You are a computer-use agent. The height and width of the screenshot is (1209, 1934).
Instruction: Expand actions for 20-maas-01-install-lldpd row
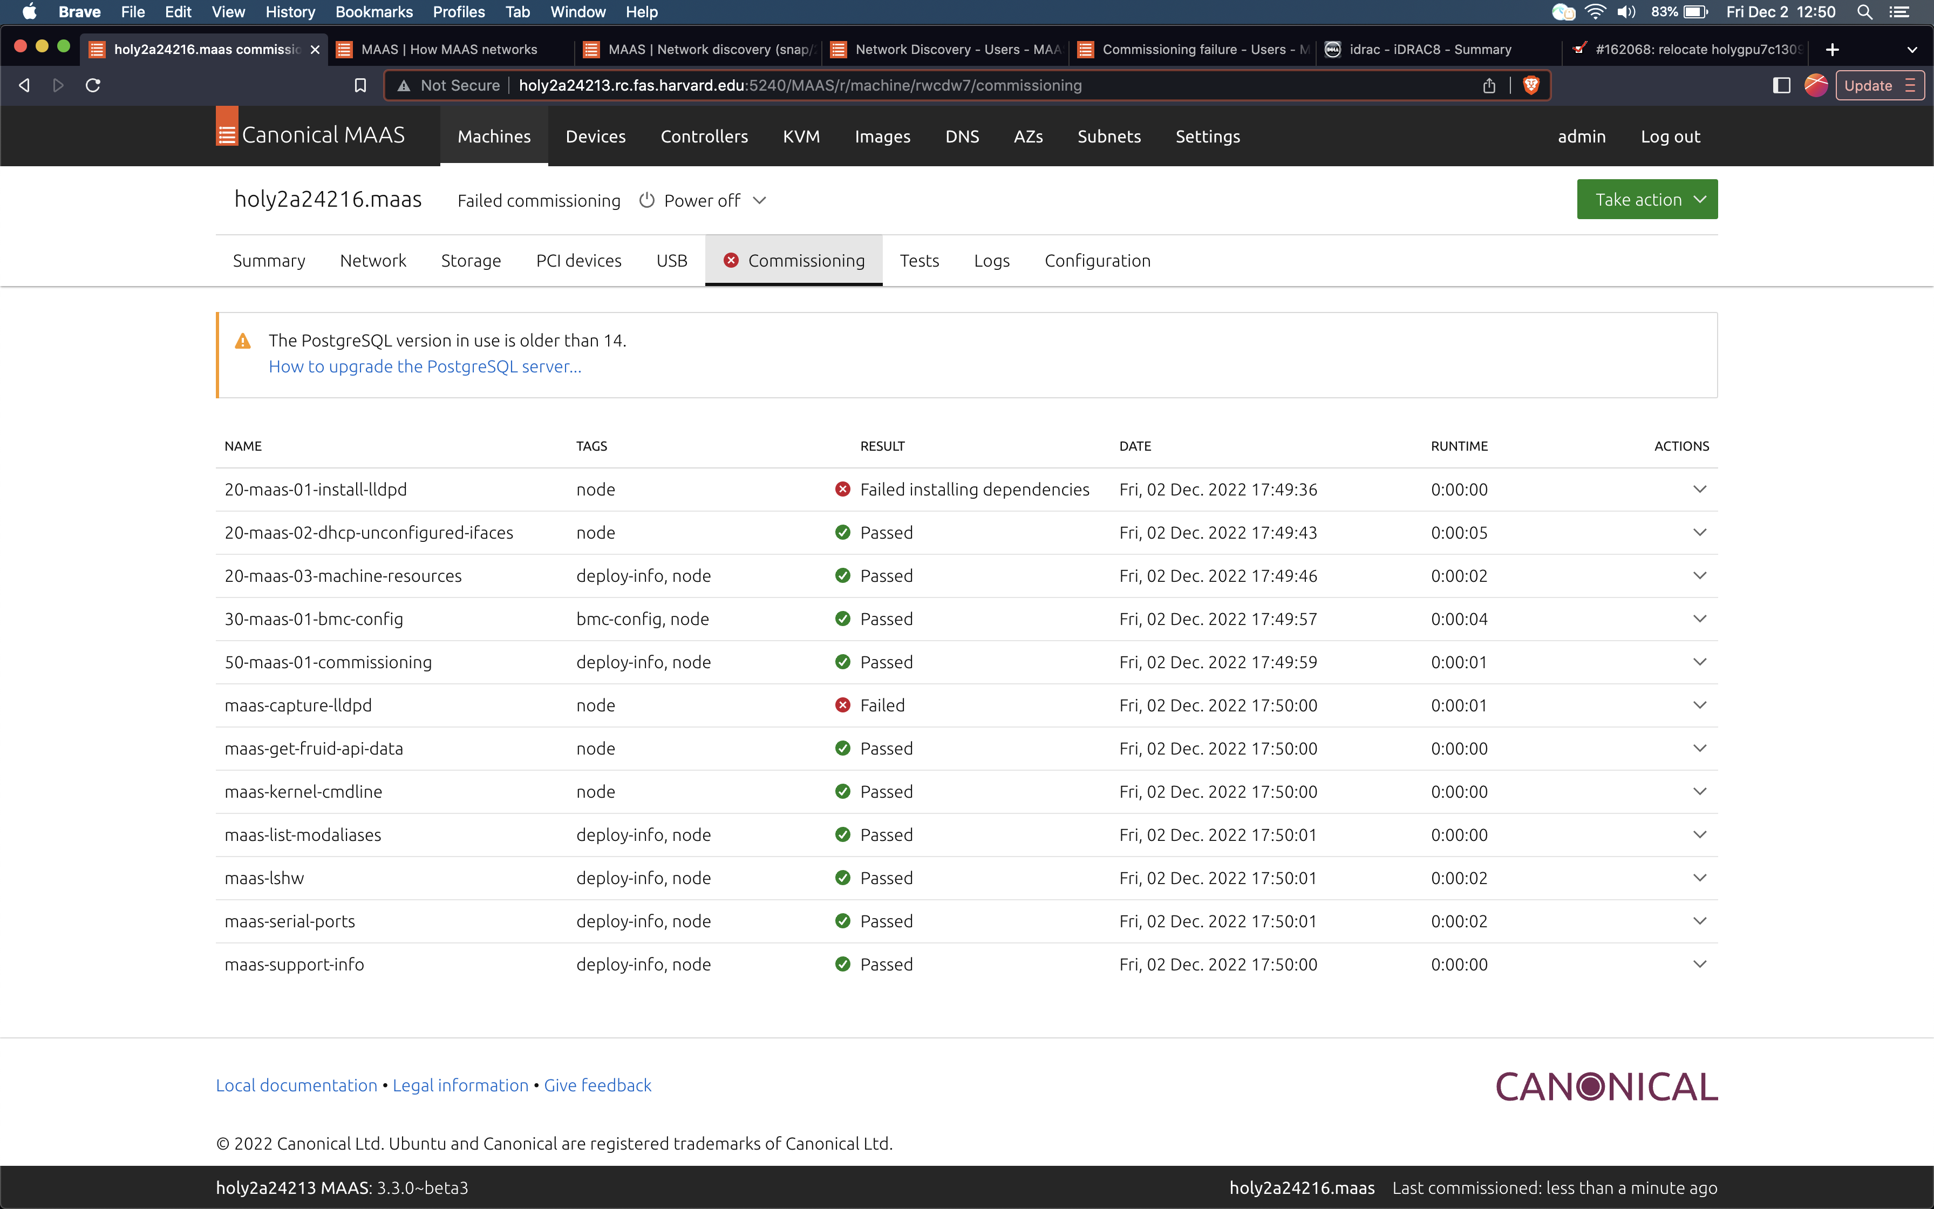pyautogui.click(x=1699, y=490)
